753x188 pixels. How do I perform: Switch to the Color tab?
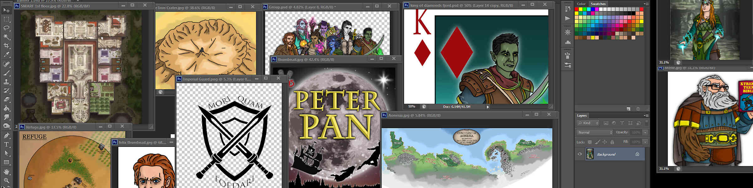581,4
